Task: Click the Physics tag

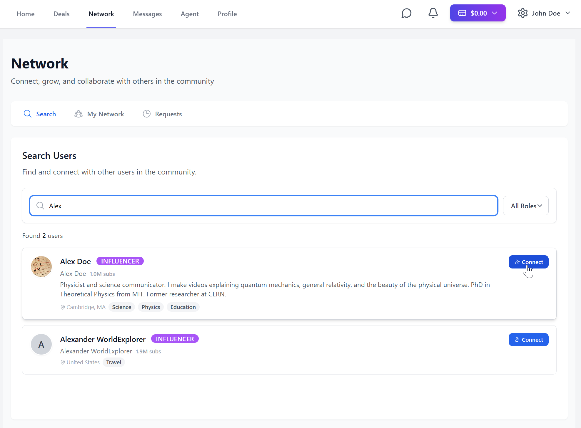Action: (x=151, y=307)
